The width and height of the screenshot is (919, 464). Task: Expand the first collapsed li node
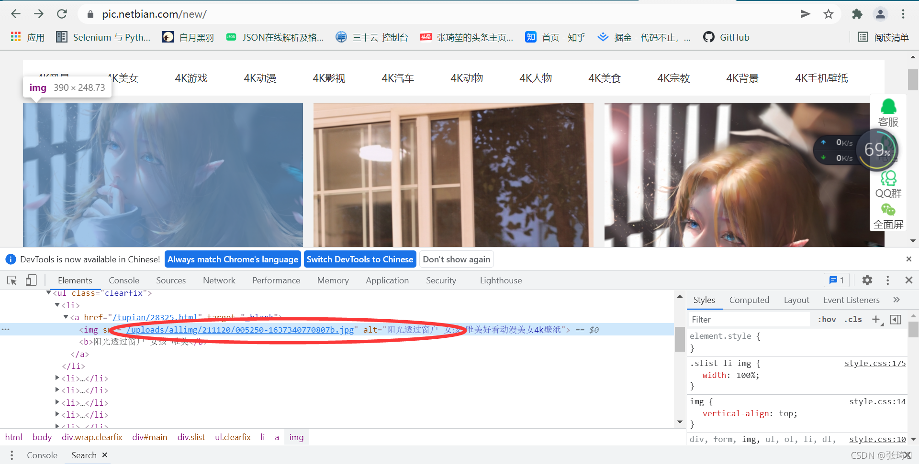(x=57, y=378)
